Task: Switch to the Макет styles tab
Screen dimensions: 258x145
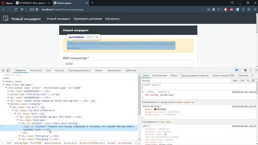Action: pos(174,76)
